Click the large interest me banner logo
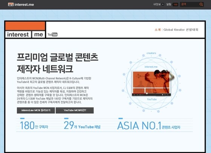 pyautogui.click(x=25, y=30)
